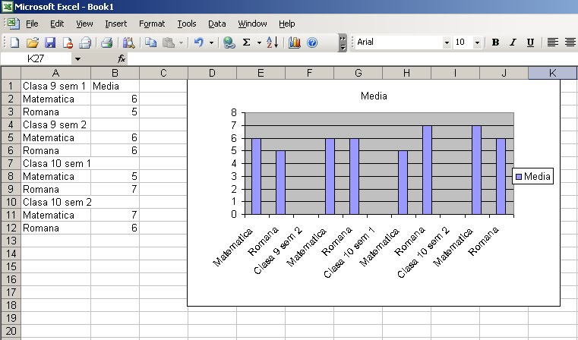The height and width of the screenshot is (340, 578).
Task: Open the View menu
Action: (x=84, y=24)
